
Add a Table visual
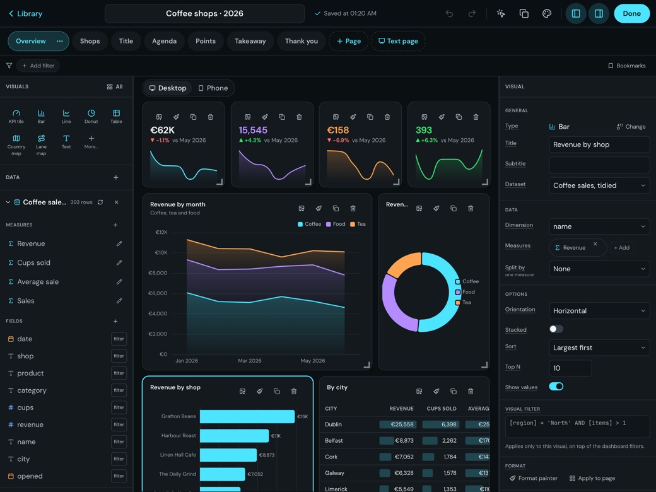(x=116, y=116)
